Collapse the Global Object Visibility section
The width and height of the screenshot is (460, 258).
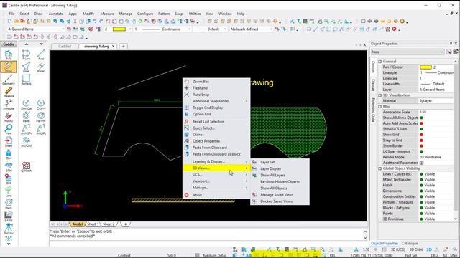click(x=380, y=168)
